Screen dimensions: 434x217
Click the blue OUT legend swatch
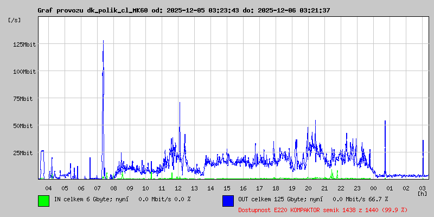[228, 201]
